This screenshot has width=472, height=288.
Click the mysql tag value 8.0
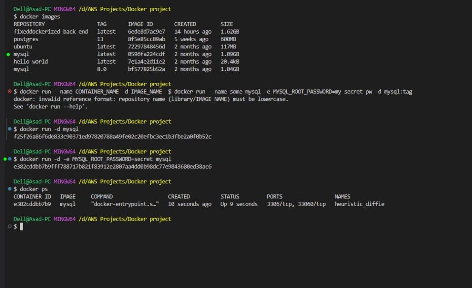tap(102, 69)
